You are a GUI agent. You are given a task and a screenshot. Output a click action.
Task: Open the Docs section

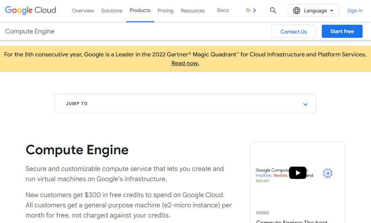click(x=223, y=10)
